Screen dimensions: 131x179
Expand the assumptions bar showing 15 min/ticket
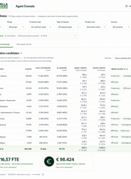[39, 36]
